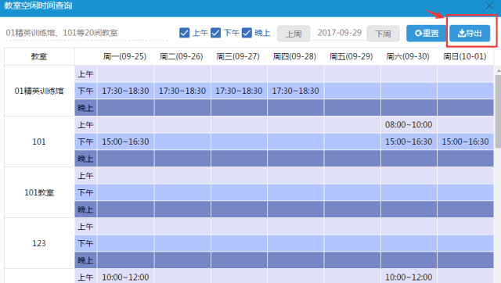This screenshot has height=283, width=501.
Task: Select Monday 10:00~12:00 morning slot
Action: click(x=125, y=277)
